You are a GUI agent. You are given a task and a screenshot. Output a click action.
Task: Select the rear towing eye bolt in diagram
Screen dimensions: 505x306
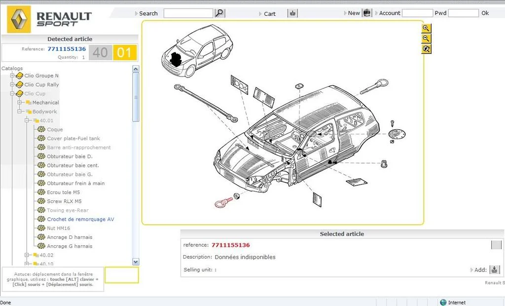[374, 86]
